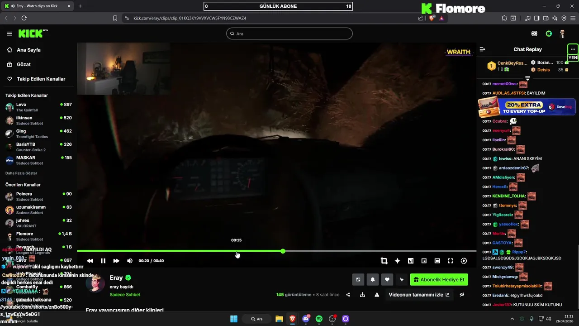Viewport: 579px width, 326px height.
Task: Click the crop clip icon
Action: [384, 261]
